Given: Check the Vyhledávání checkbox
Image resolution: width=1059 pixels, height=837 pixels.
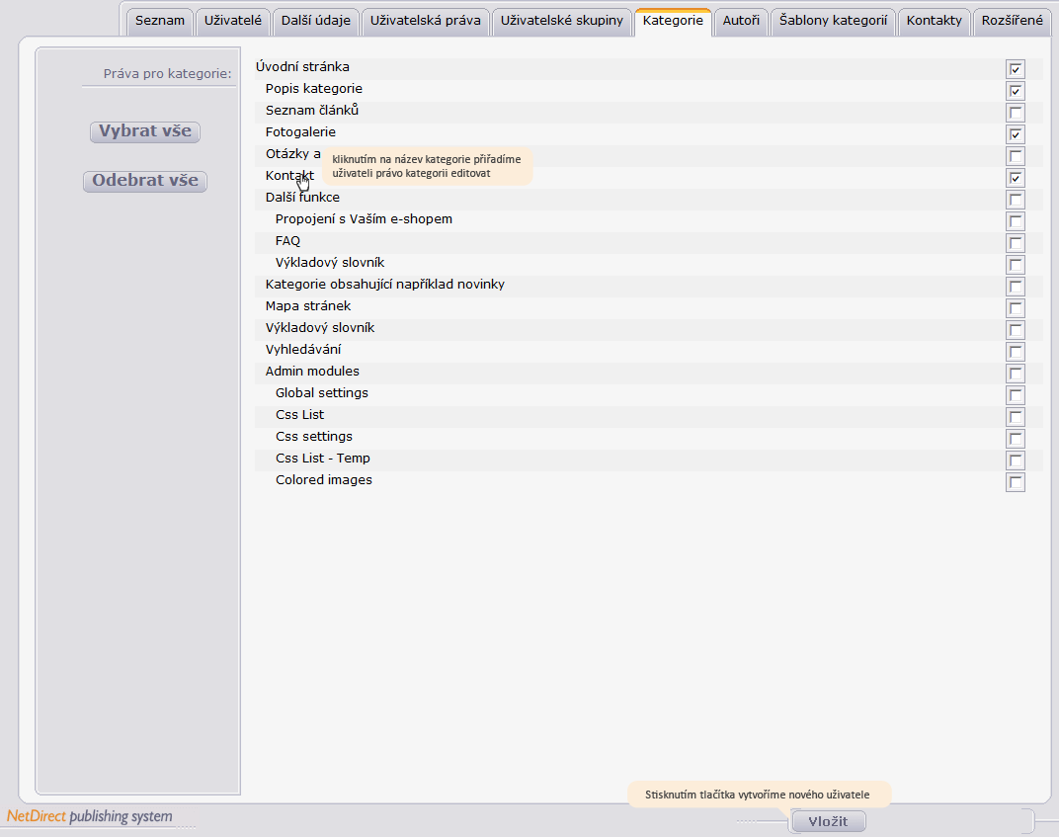Looking at the screenshot, I should click(x=1016, y=351).
